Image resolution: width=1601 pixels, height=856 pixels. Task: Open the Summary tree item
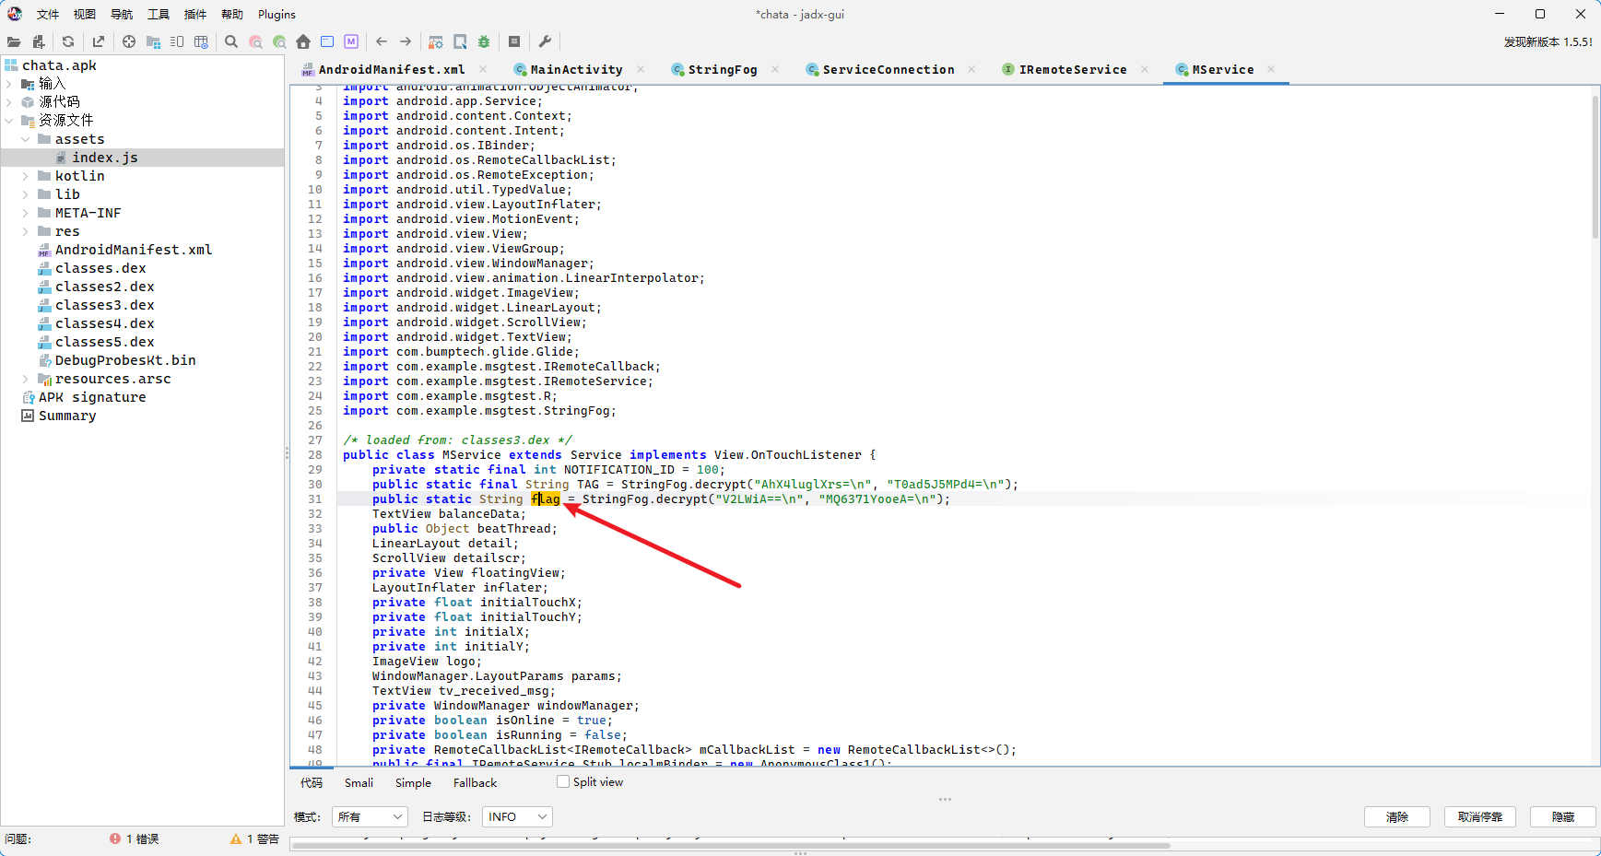click(x=67, y=416)
